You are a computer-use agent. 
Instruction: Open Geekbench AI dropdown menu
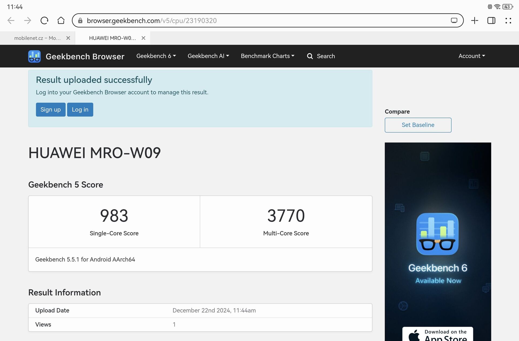tap(208, 56)
